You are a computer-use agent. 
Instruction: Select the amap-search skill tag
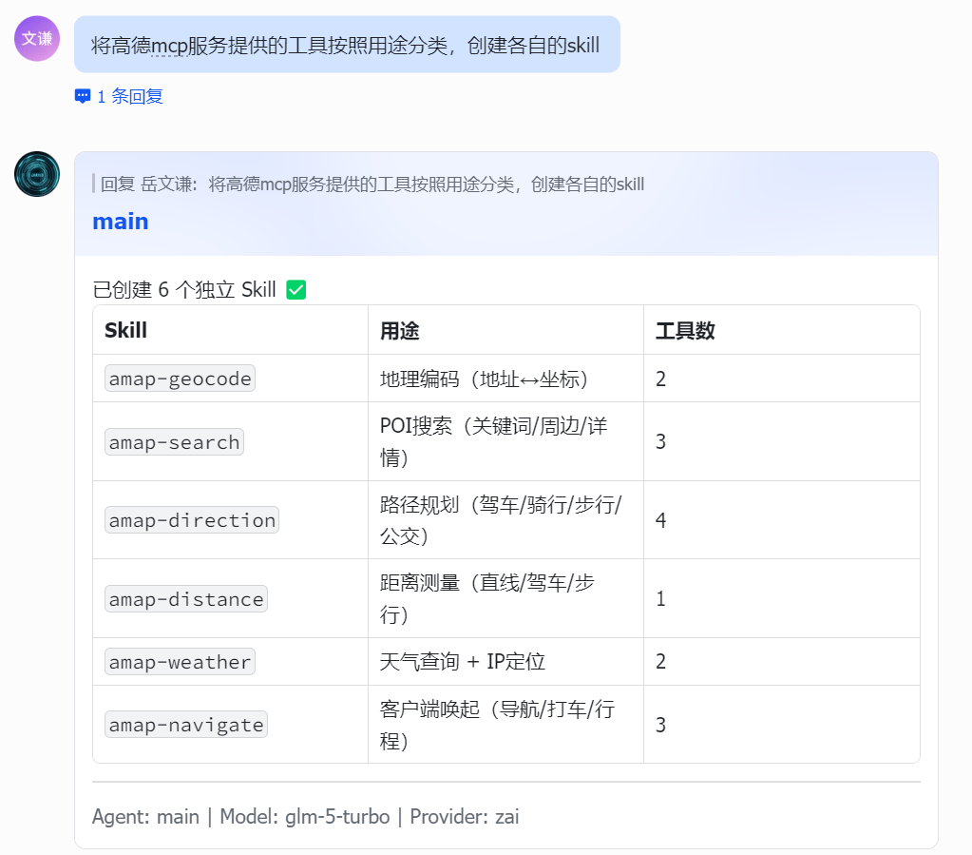[x=174, y=441]
